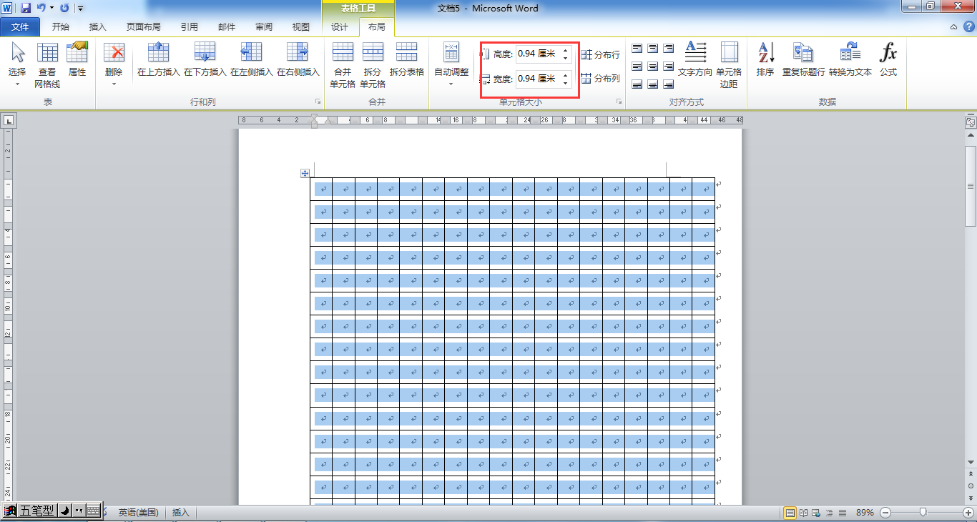Open the 选择 (Select) table menu
This screenshot has width=977, height=522.
[x=17, y=64]
